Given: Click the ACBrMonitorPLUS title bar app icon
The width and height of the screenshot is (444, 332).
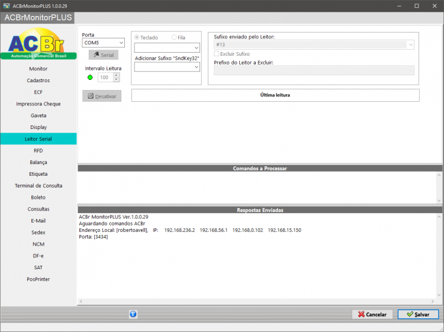Looking at the screenshot, I should click(x=7, y=6).
